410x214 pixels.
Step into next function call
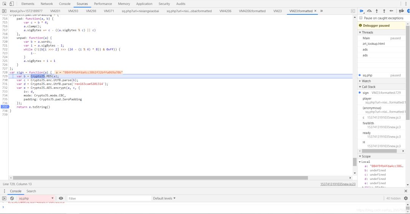(377, 11)
